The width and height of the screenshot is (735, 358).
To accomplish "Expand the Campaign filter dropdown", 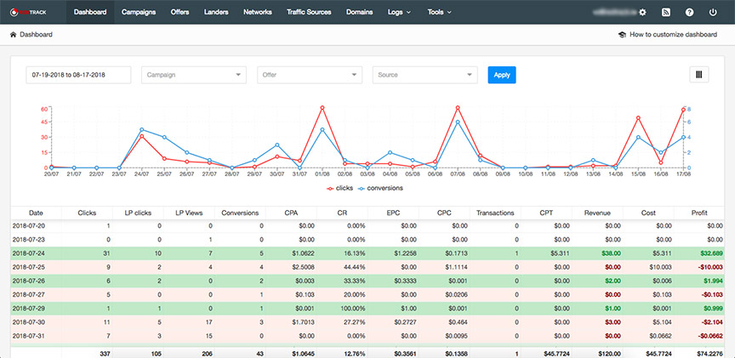I will coord(194,75).
